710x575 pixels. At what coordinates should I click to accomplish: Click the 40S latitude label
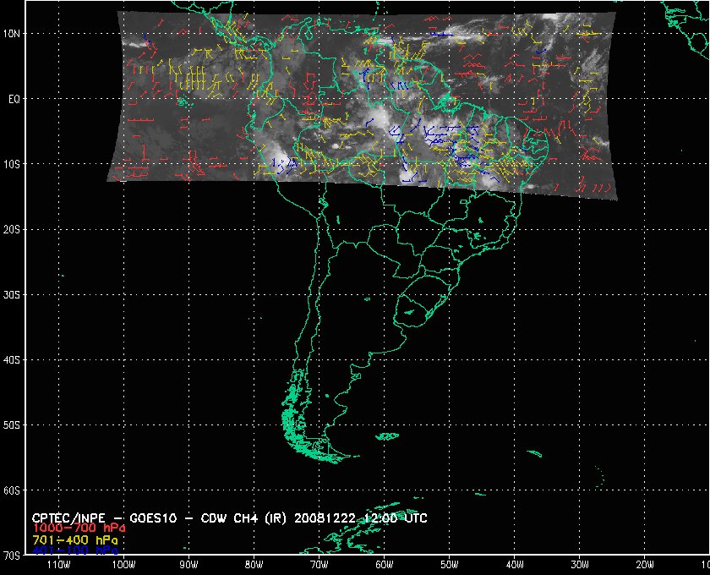pyautogui.click(x=12, y=360)
